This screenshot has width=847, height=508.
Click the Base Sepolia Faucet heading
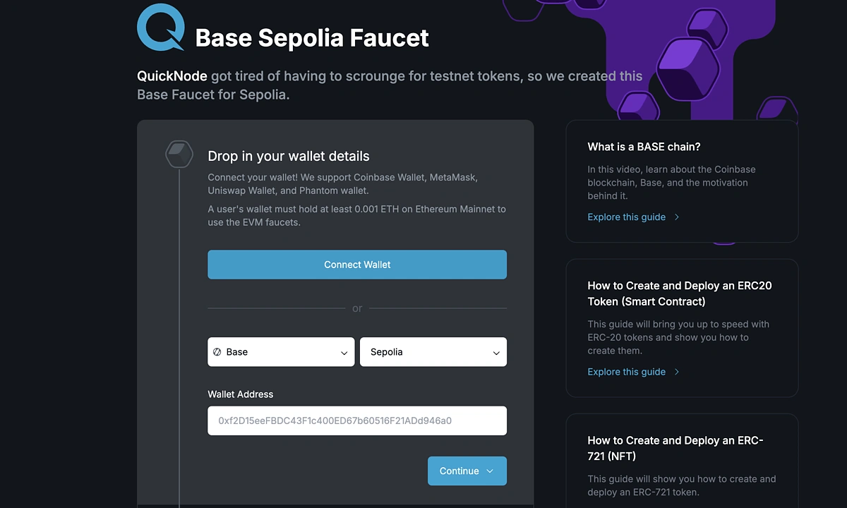pyautogui.click(x=312, y=37)
